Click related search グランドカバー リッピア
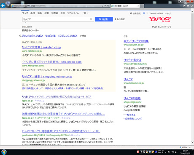Viewport: 194px width, 155px height. point(32,36)
